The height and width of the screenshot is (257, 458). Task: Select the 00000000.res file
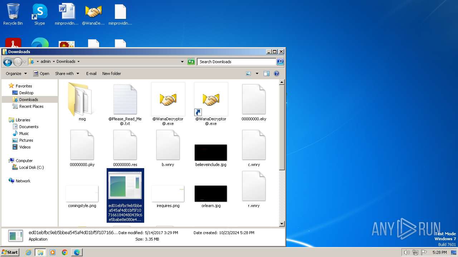coord(125,148)
